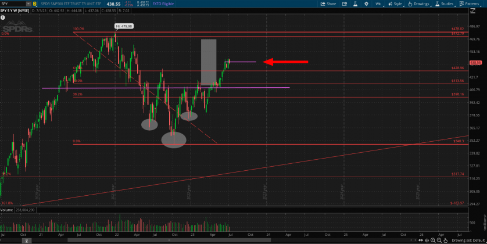Click the right scroll arrow near zoom tools
This screenshot has width=487, height=244.
[x=416, y=241]
